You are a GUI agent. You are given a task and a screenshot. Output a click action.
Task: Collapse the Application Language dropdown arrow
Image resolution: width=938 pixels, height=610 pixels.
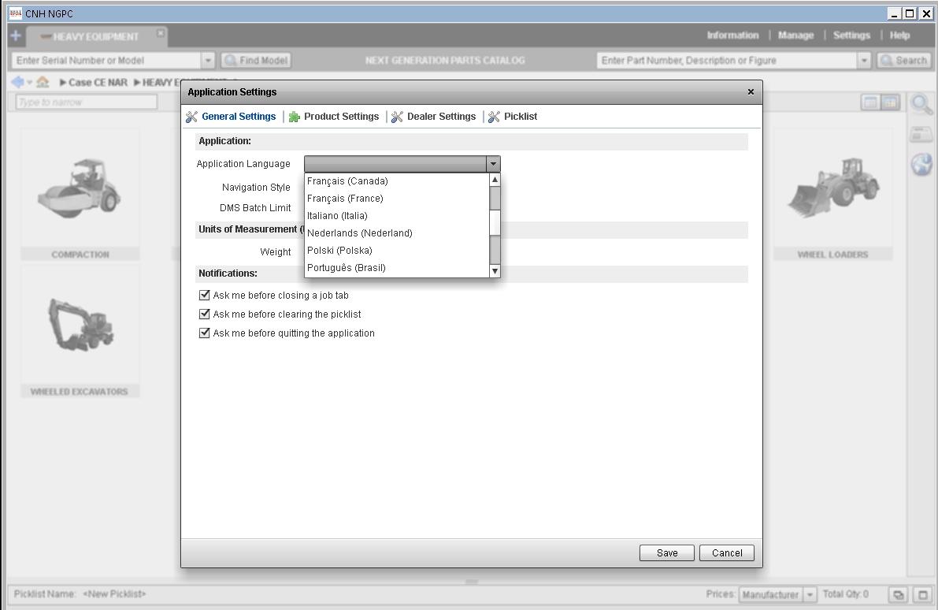493,164
